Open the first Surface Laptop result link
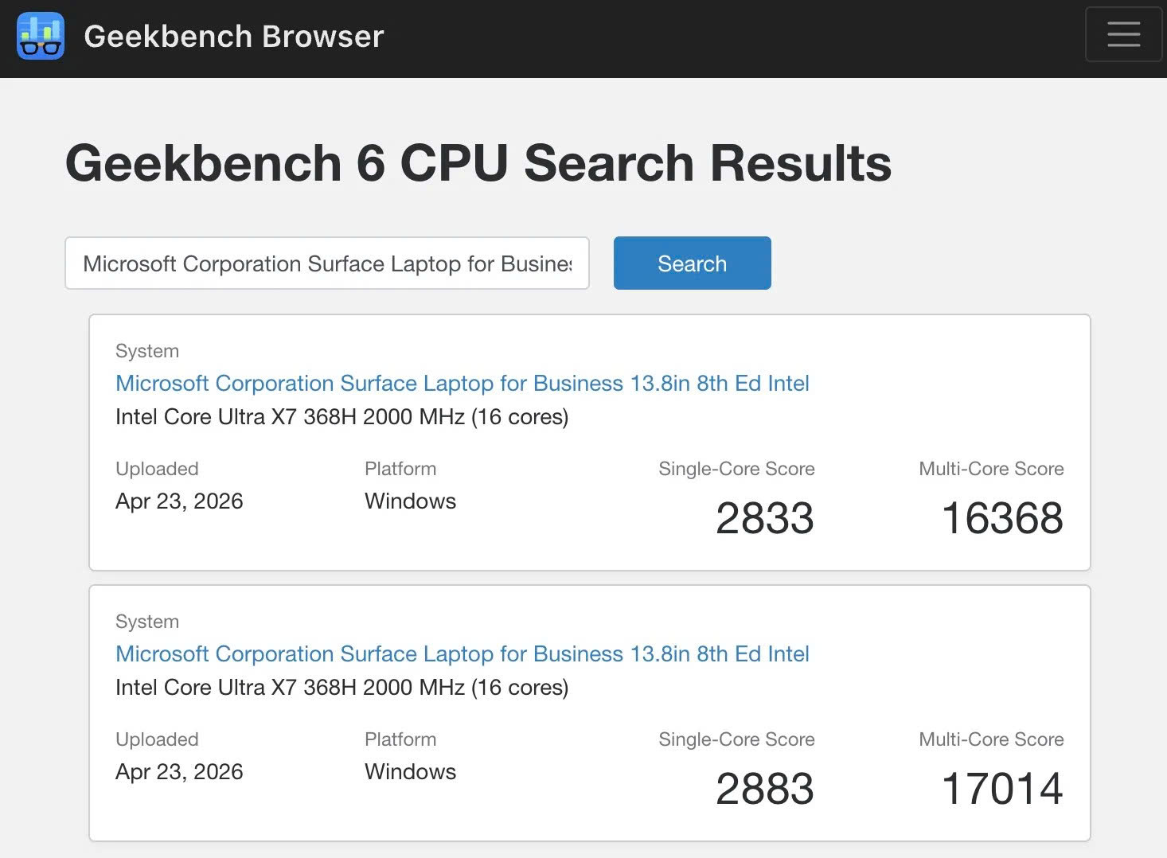The image size is (1167, 858). (x=462, y=383)
